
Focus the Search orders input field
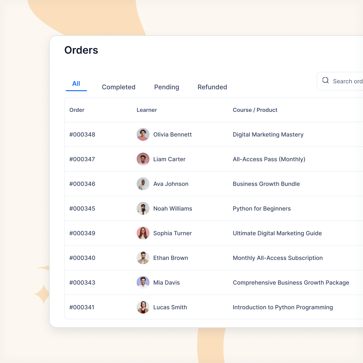(x=340, y=81)
